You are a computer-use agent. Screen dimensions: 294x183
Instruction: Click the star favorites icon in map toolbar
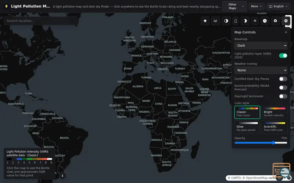[x=205, y=21]
